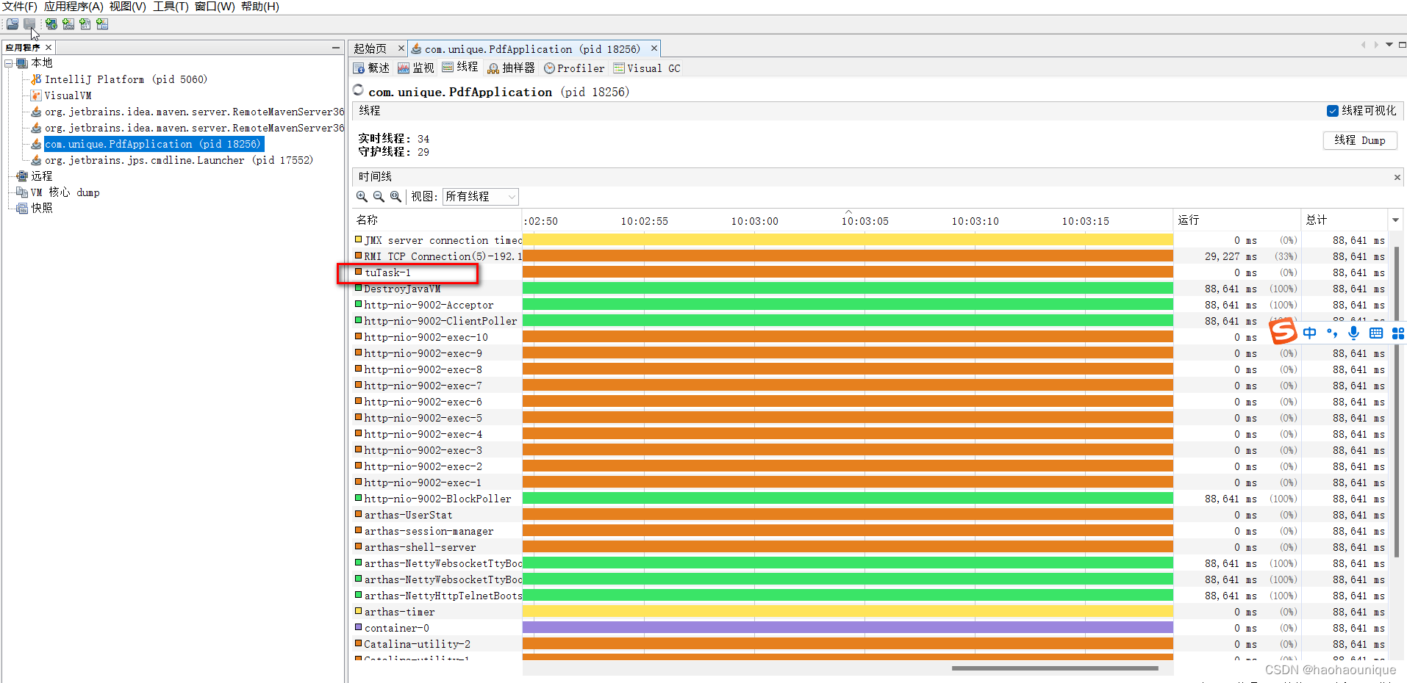This screenshot has width=1407, height=683.
Task: Switch to the 起始页 tab
Action: 370,49
